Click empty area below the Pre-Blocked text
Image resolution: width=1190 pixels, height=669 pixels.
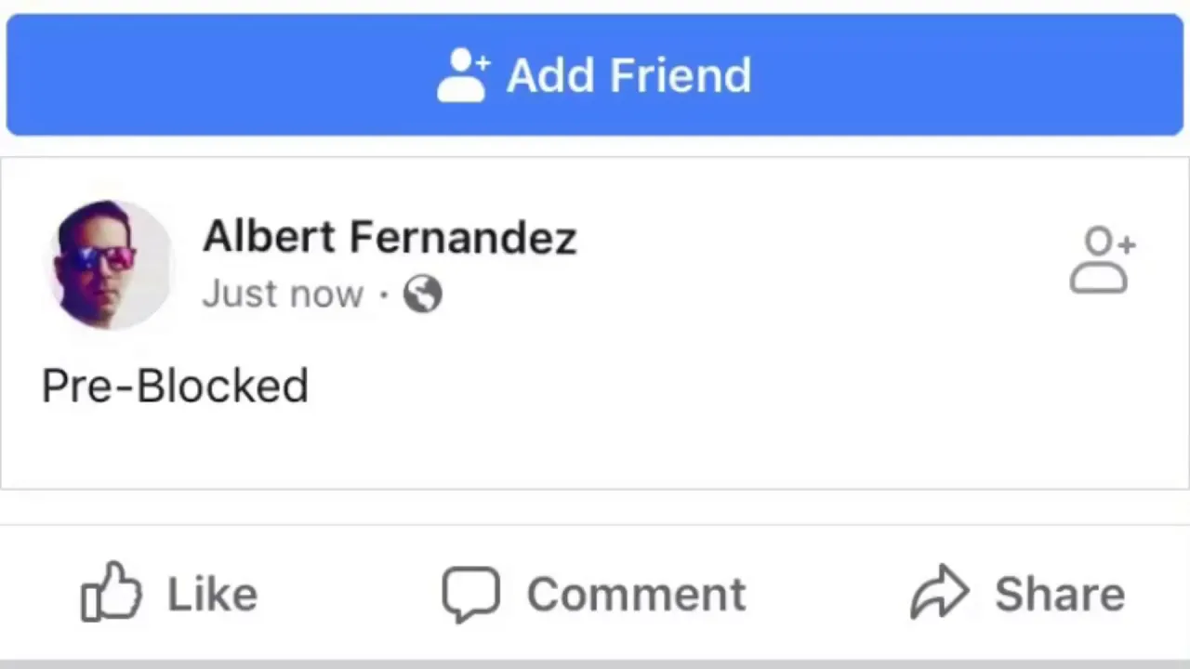[x=595, y=449]
